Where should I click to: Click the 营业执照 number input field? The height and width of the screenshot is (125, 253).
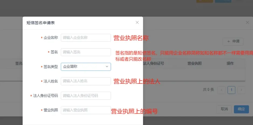tap(86, 110)
